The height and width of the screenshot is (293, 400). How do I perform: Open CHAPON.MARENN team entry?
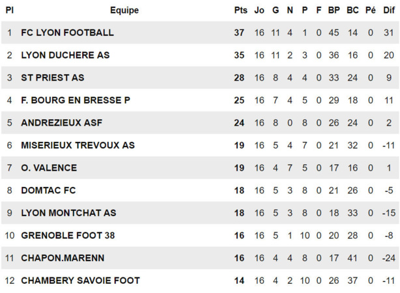tap(63, 258)
